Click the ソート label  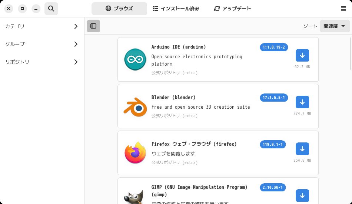pyautogui.click(x=310, y=26)
